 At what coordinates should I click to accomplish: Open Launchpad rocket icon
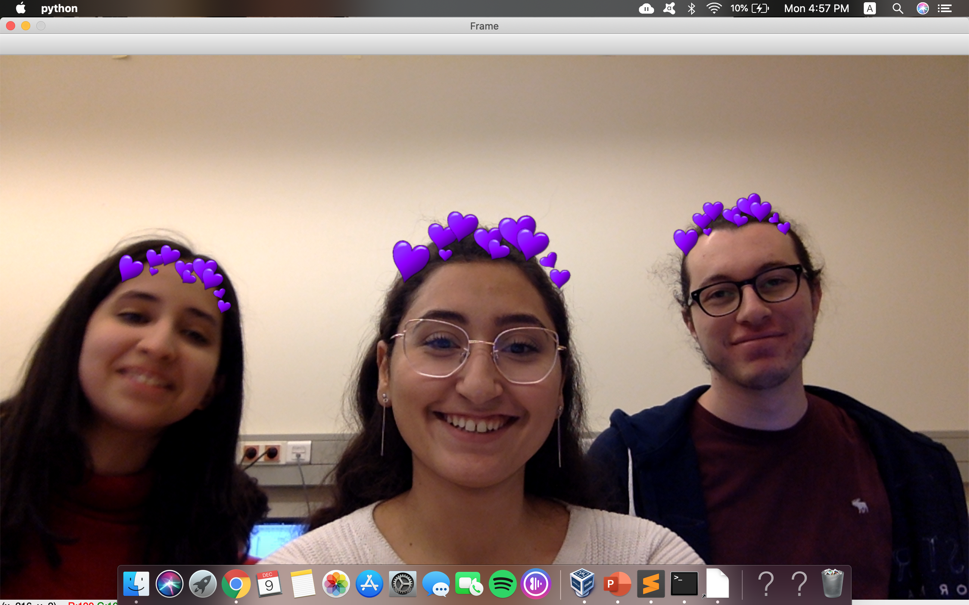point(203,584)
